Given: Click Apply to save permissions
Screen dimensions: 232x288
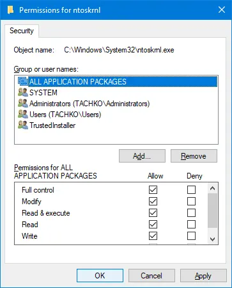Looking at the screenshot, I should [x=203, y=276].
